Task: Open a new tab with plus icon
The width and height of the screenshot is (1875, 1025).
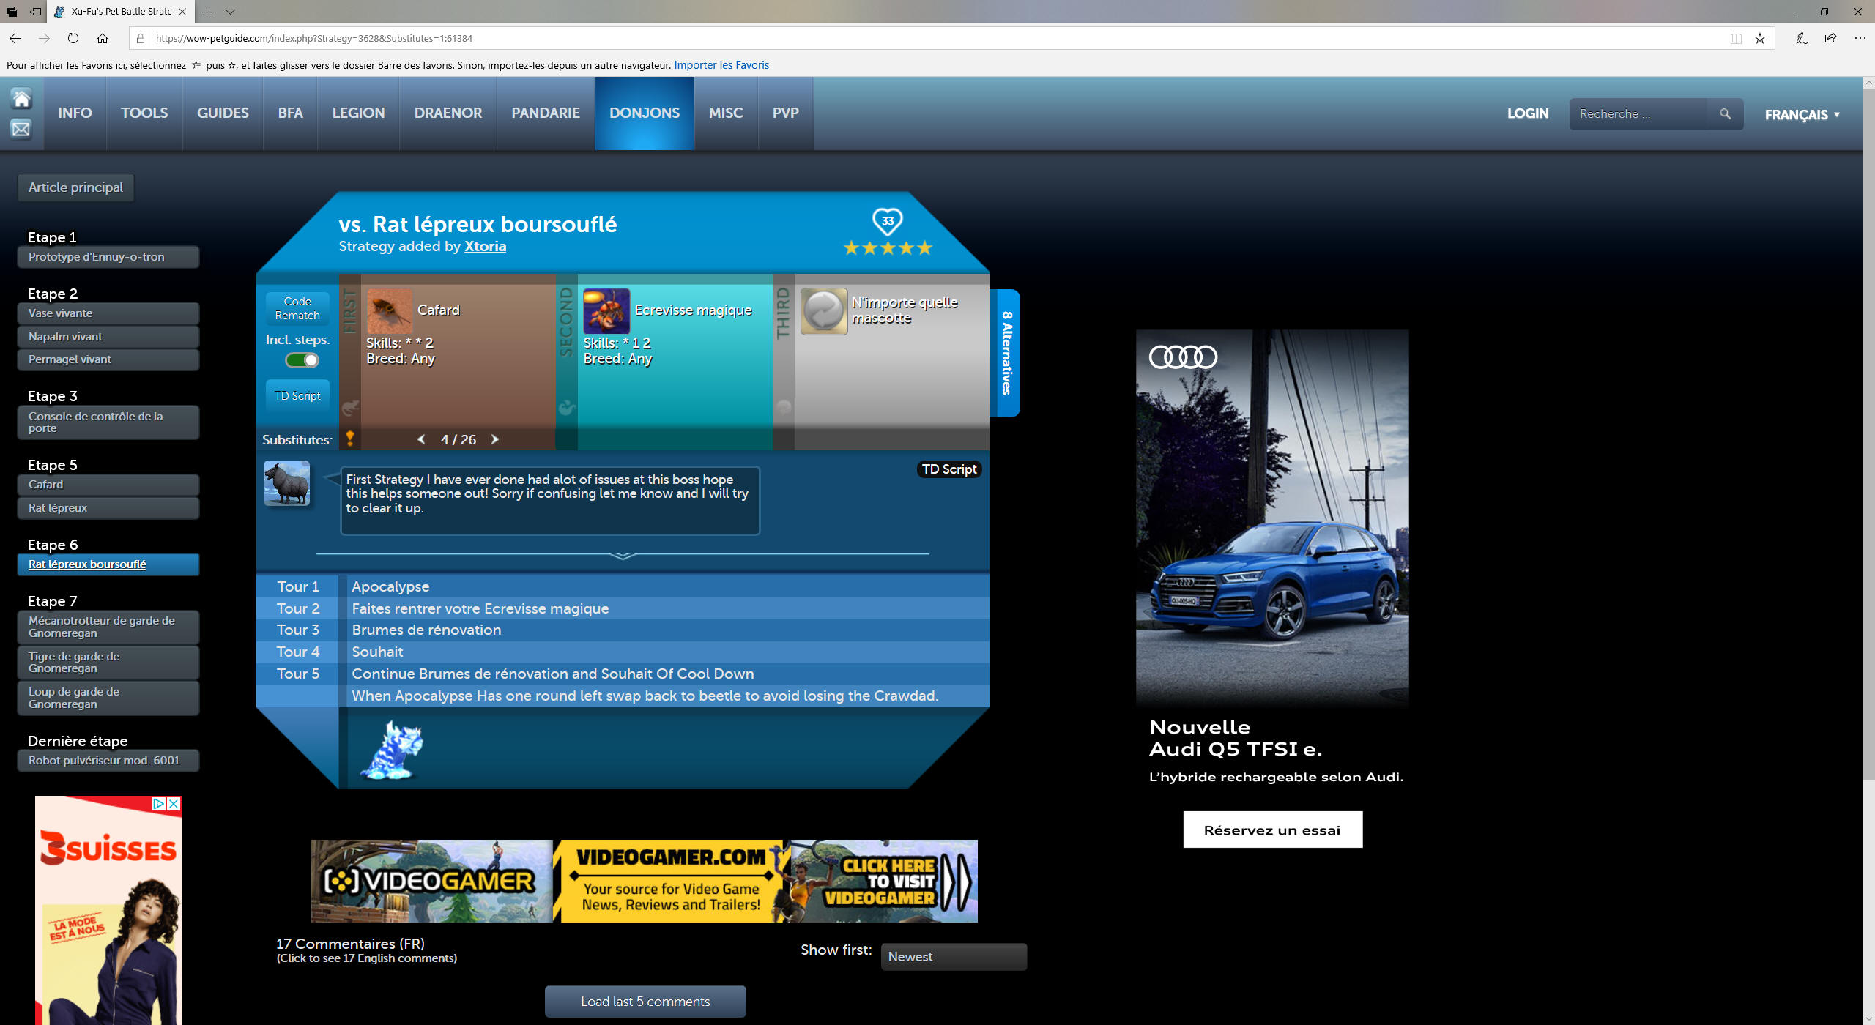Action: pos(207,12)
